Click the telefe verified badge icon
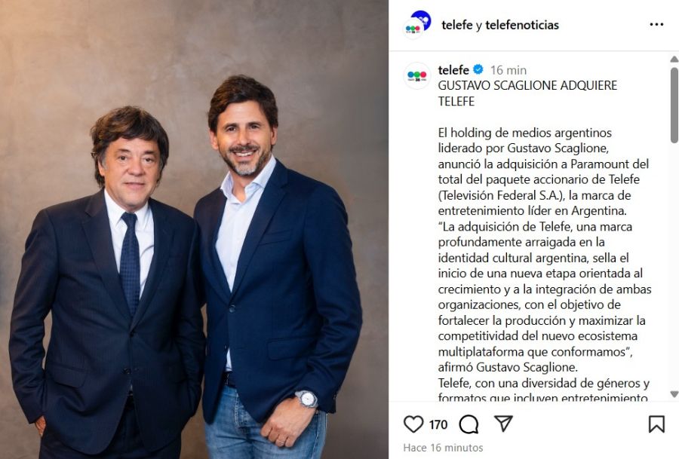Screen dimensions: 679x459 tap(478, 69)
